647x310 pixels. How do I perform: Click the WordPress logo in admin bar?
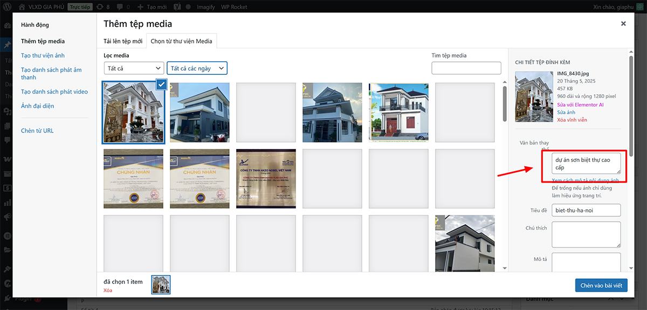tap(8, 8)
